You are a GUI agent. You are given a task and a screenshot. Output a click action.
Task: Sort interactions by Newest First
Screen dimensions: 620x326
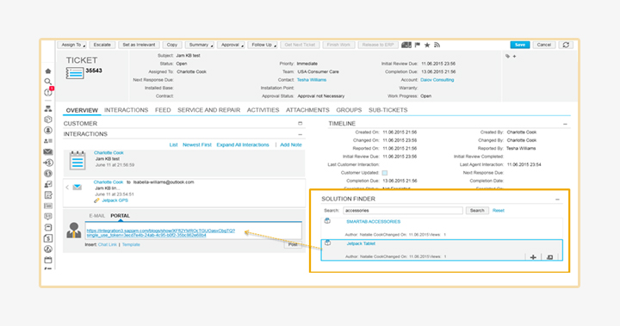(x=197, y=145)
